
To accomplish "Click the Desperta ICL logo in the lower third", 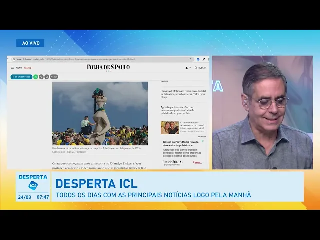I will [x=33, y=182].
